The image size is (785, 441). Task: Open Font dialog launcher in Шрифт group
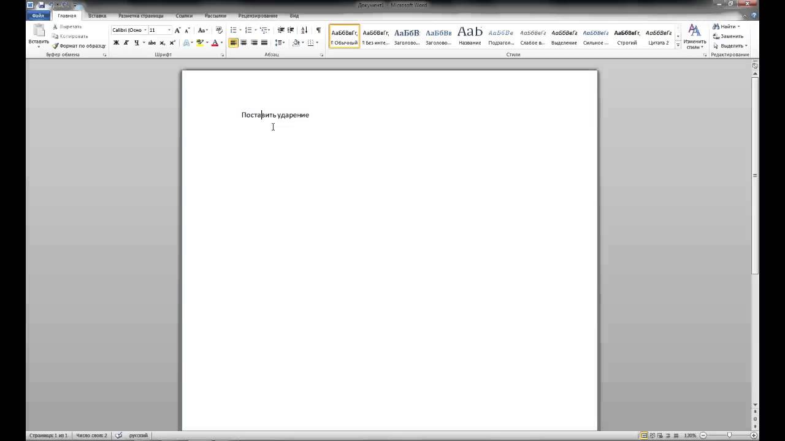click(223, 55)
